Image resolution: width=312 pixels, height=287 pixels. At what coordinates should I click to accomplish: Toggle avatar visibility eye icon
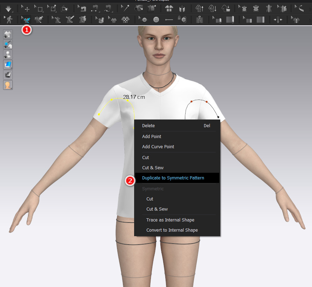coord(8,54)
